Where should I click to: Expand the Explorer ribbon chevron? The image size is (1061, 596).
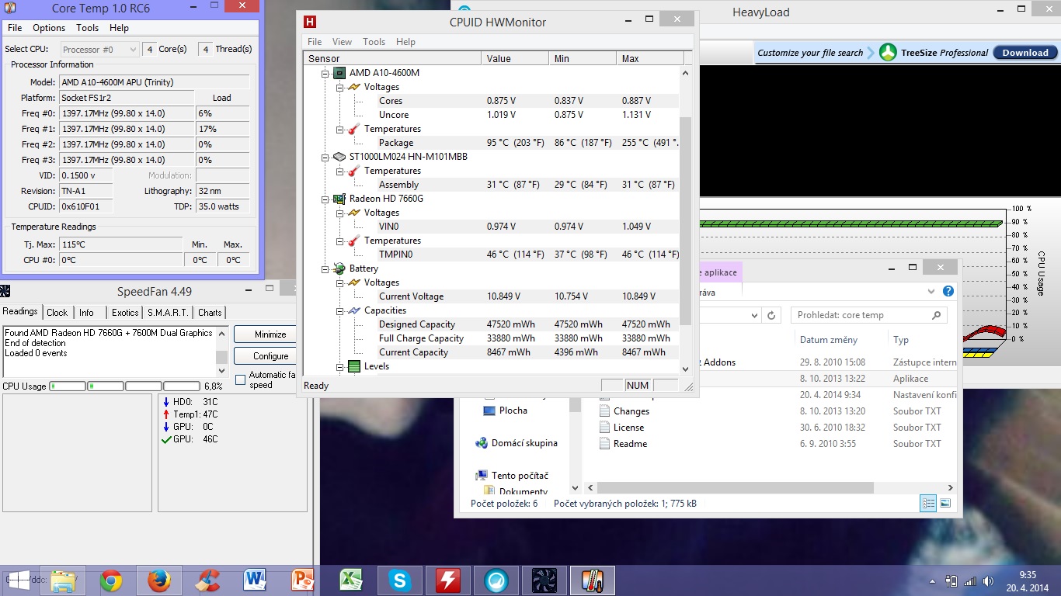[x=931, y=292]
